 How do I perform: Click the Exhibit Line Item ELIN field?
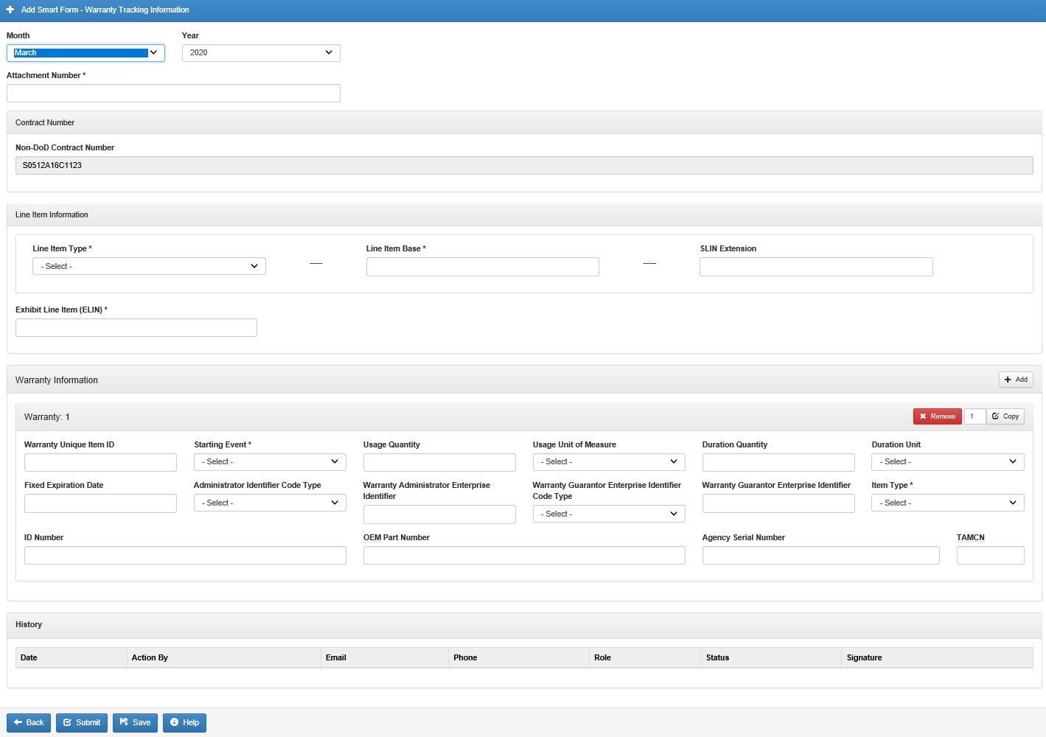(136, 327)
